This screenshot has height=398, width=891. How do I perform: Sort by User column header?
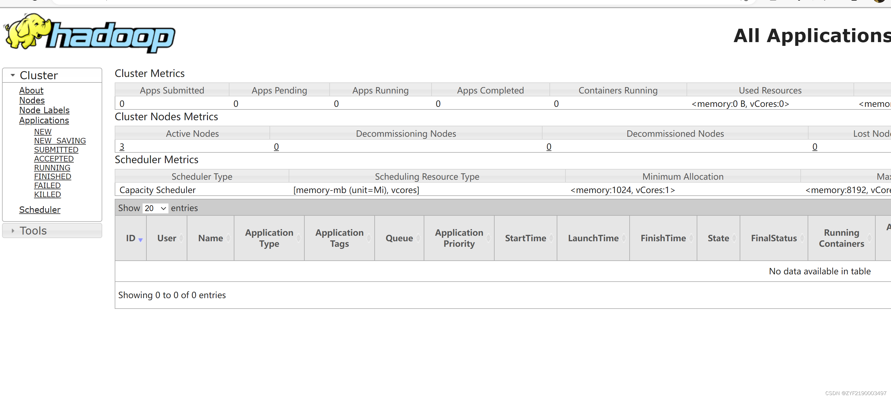click(x=167, y=238)
